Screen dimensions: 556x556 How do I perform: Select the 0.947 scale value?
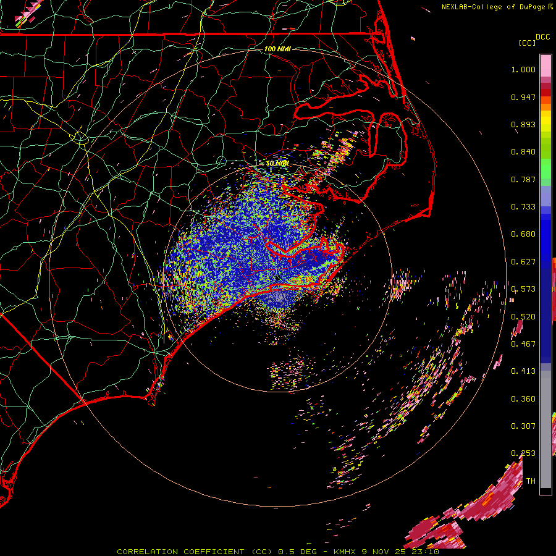tap(523, 97)
